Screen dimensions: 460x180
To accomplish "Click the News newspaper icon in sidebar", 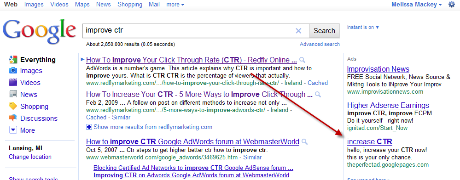I will (13, 94).
